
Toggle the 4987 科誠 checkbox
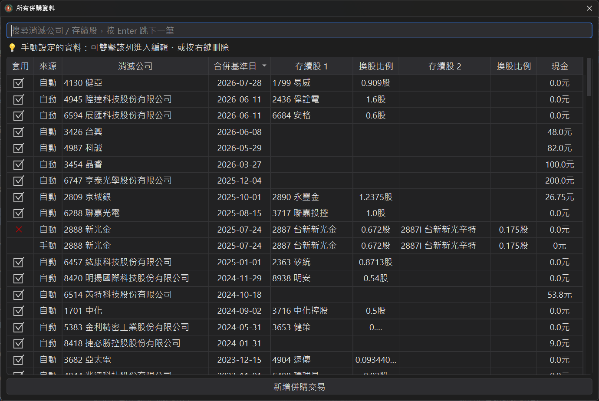coord(18,148)
